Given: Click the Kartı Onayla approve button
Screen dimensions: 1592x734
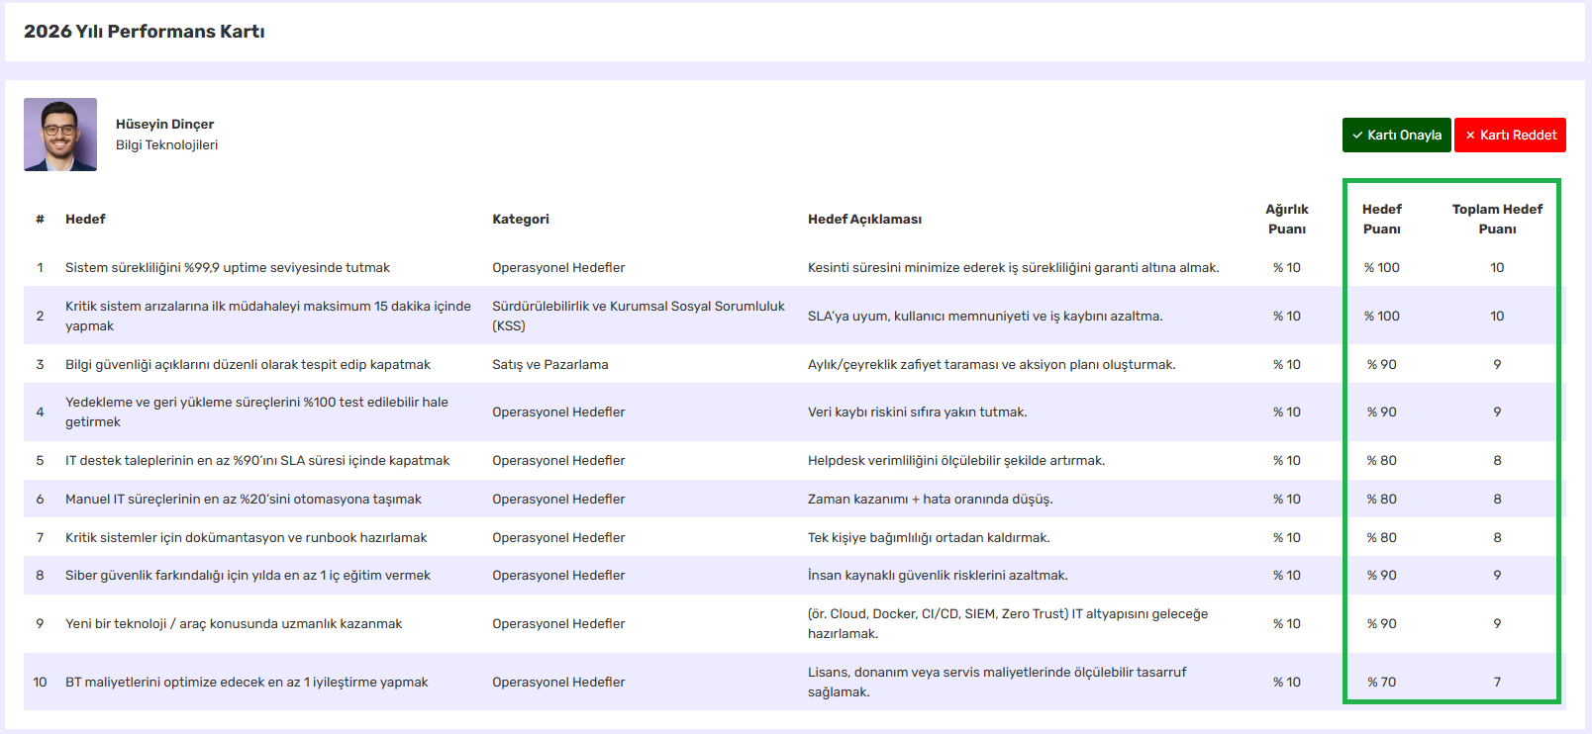Looking at the screenshot, I should [x=1396, y=136].
